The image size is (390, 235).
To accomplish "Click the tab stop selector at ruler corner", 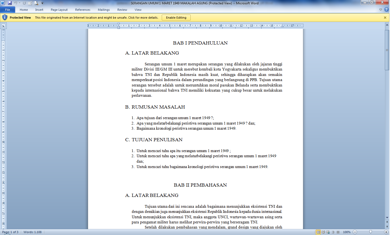I will (3, 26).
